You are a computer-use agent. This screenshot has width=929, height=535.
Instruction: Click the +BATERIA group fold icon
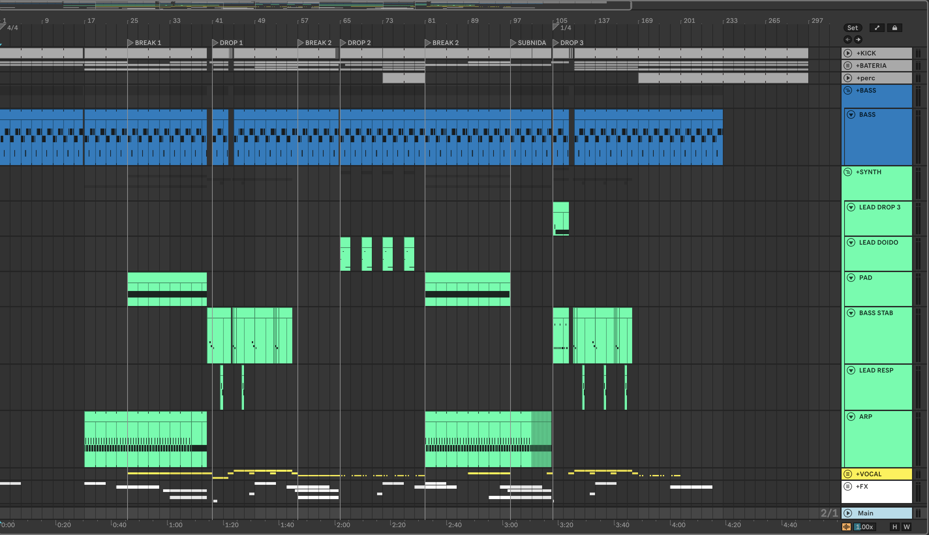pyautogui.click(x=848, y=66)
